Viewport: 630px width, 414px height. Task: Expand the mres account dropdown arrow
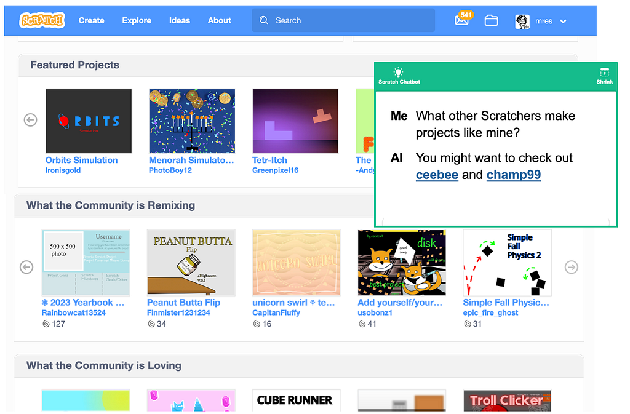point(563,22)
